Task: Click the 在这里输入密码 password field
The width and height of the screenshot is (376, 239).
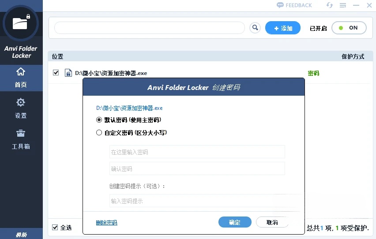Action: click(x=197, y=152)
